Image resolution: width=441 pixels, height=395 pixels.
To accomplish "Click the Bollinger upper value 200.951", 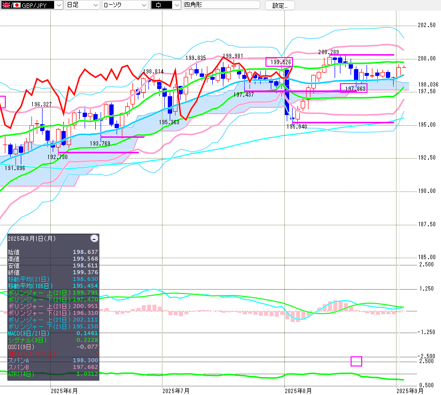I will point(86,306).
